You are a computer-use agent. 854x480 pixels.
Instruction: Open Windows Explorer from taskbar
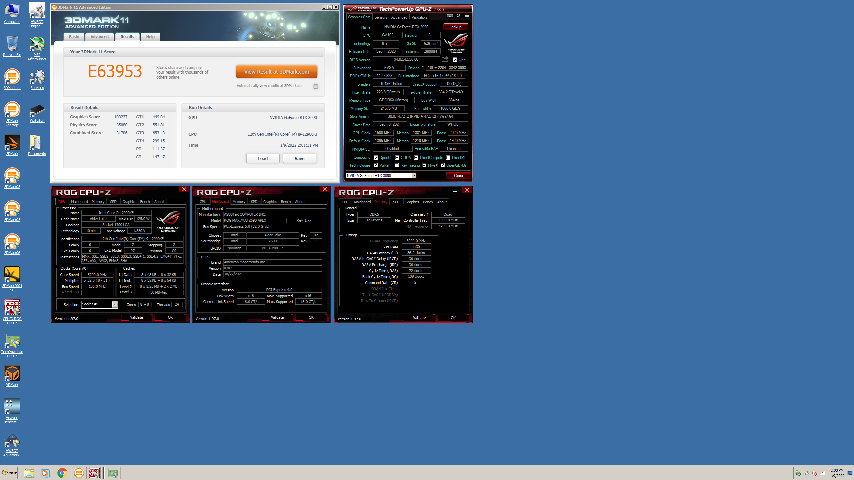tap(29, 473)
